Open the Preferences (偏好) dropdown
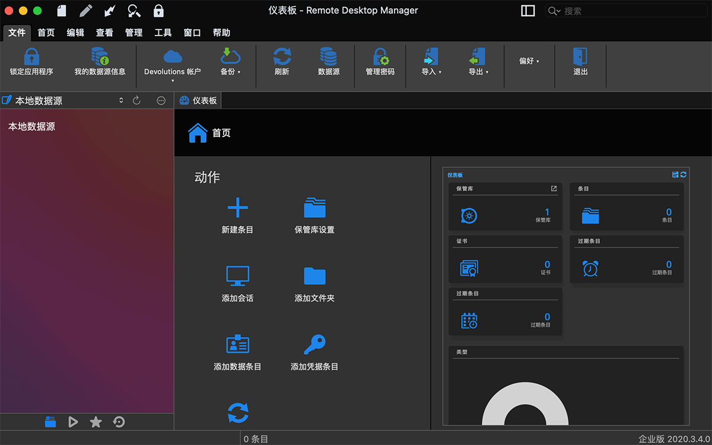This screenshot has height=445, width=712. point(529,61)
